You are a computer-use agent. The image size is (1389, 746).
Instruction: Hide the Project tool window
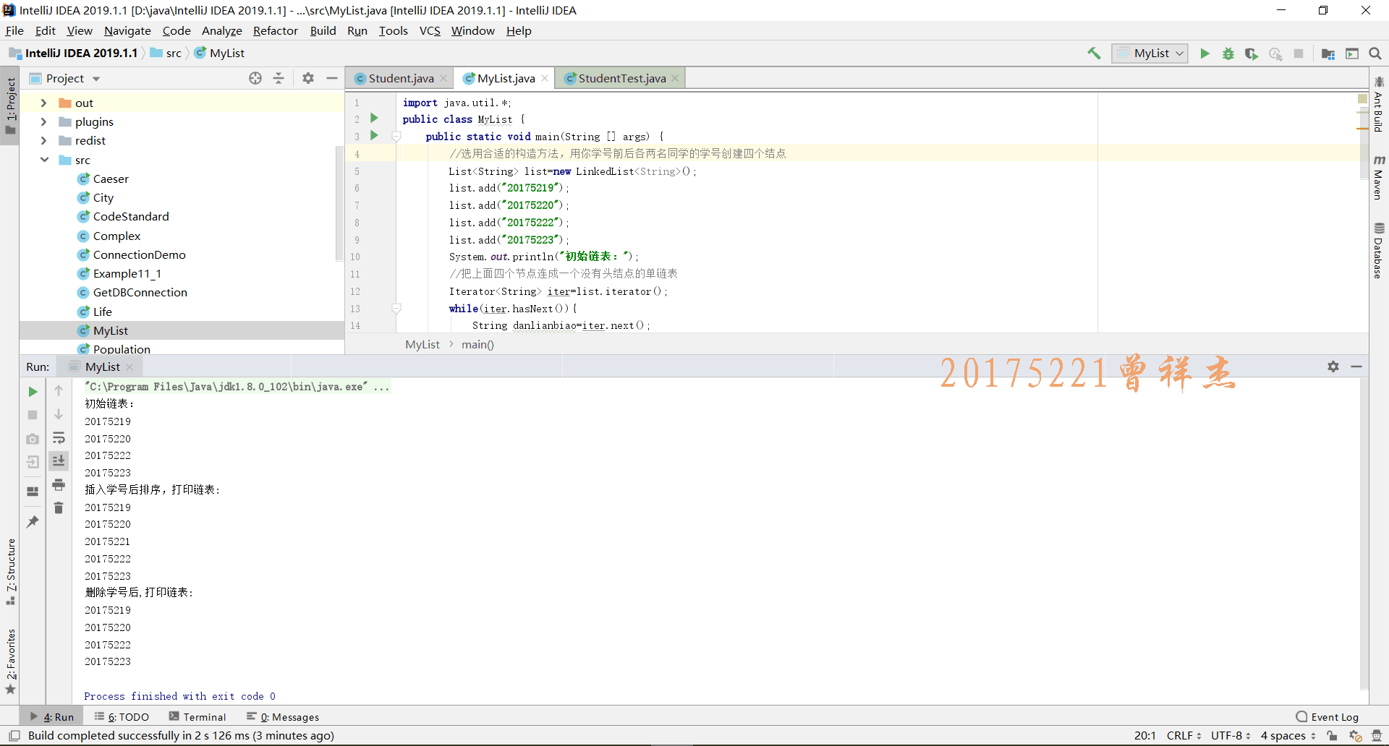pos(332,78)
